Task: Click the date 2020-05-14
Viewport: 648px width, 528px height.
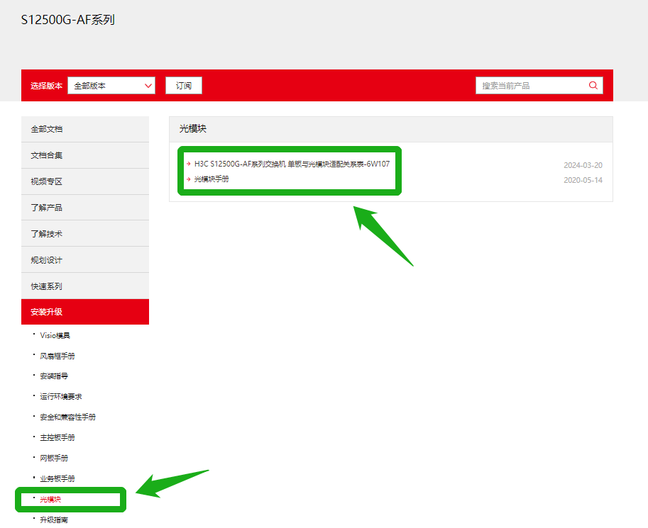Action: pos(583,180)
